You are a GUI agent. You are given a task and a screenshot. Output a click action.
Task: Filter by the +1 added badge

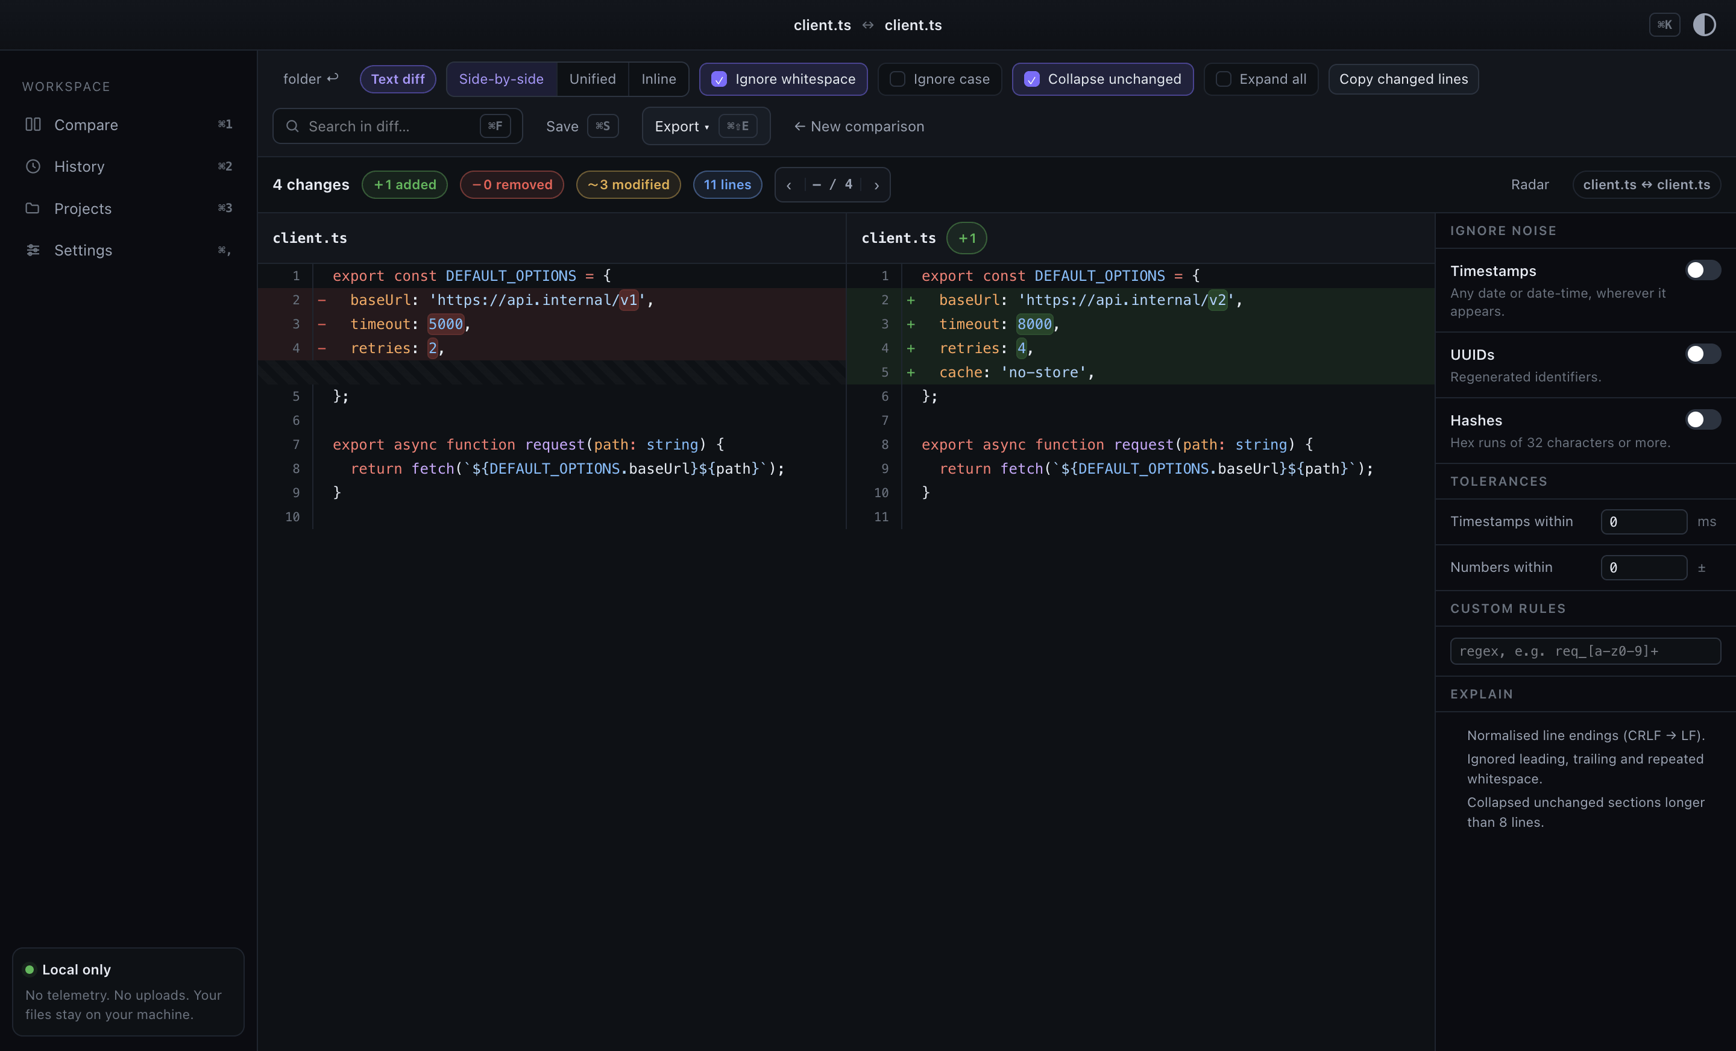[404, 184]
